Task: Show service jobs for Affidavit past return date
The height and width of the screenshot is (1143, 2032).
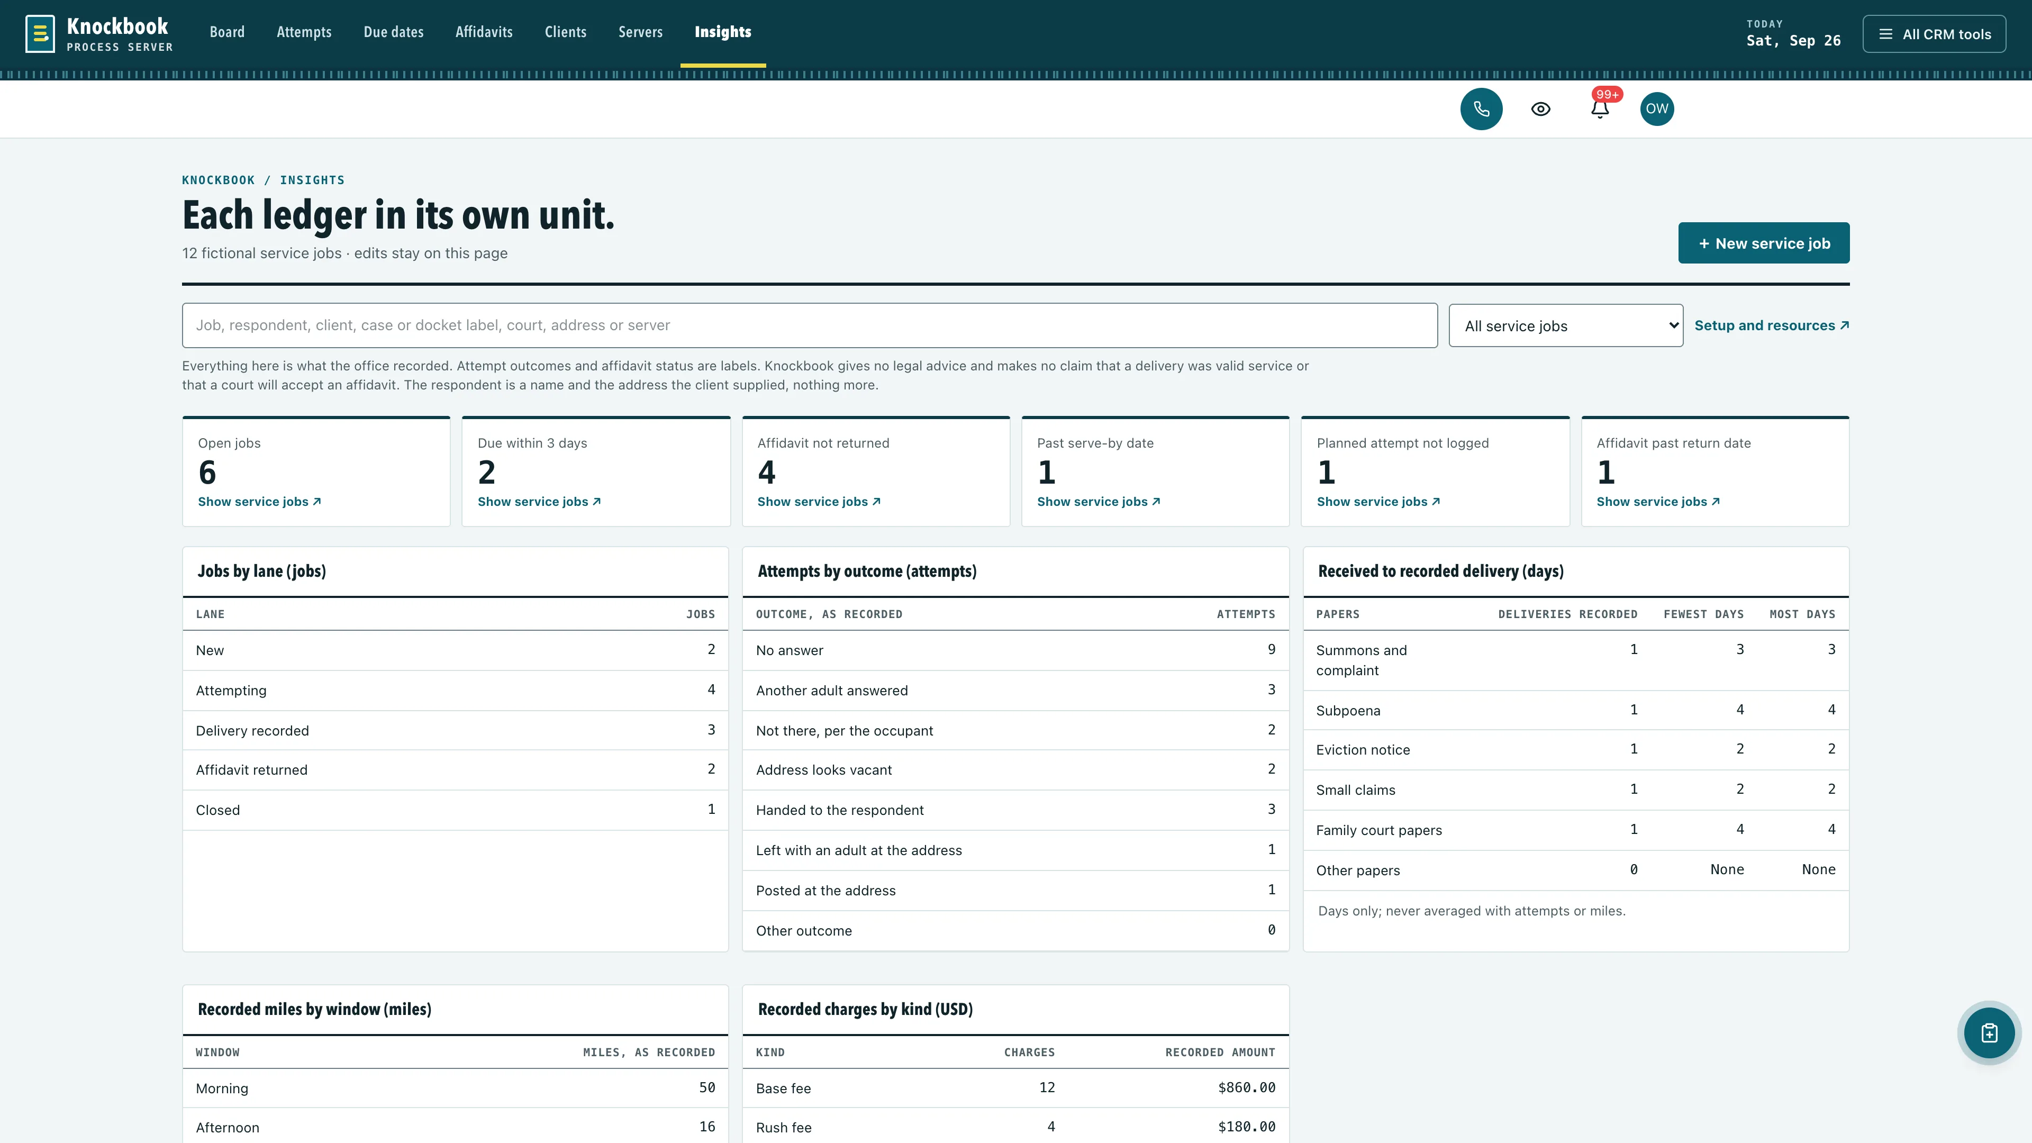Action: tap(1658, 502)
